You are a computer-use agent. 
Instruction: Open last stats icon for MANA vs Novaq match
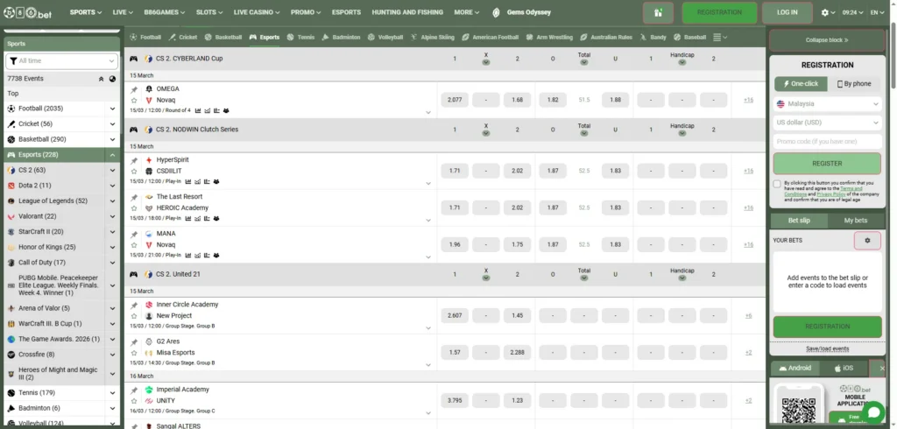216,255
